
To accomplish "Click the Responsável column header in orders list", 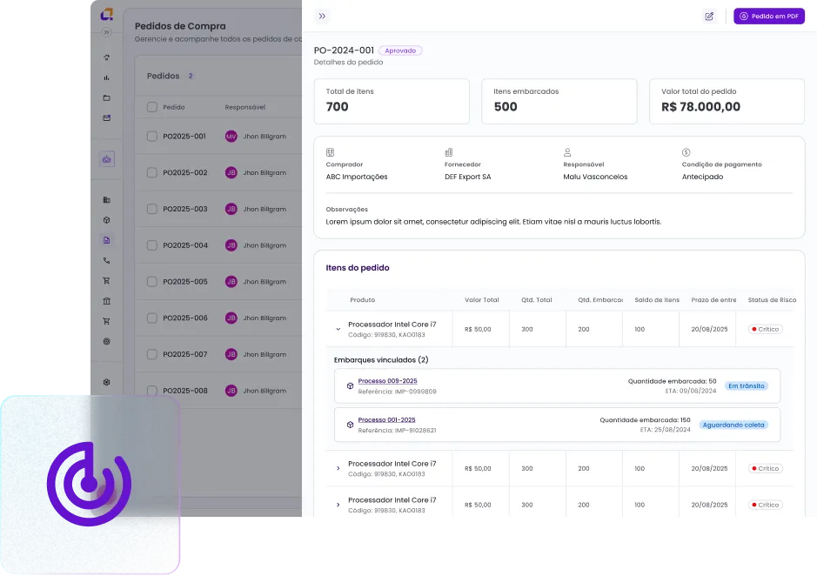I will click(244, 107).
